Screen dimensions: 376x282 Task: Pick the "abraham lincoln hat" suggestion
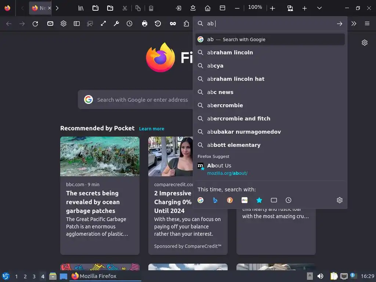pos(270,79)
